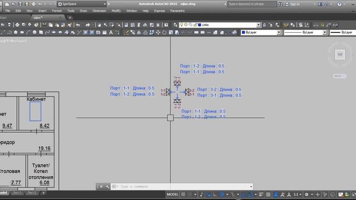Viewport: 356px width, 200px height.
Task: Select the Offset modify tool
Action: [145, 32]
